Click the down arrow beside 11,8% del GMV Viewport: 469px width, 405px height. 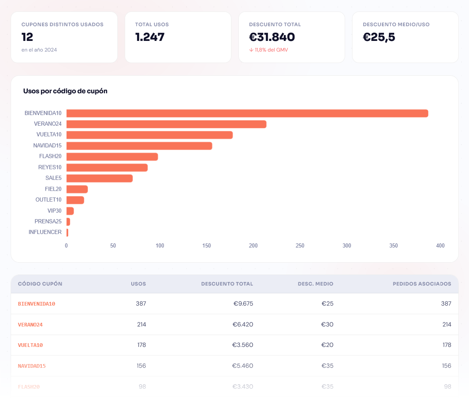[x=251, y=50]
